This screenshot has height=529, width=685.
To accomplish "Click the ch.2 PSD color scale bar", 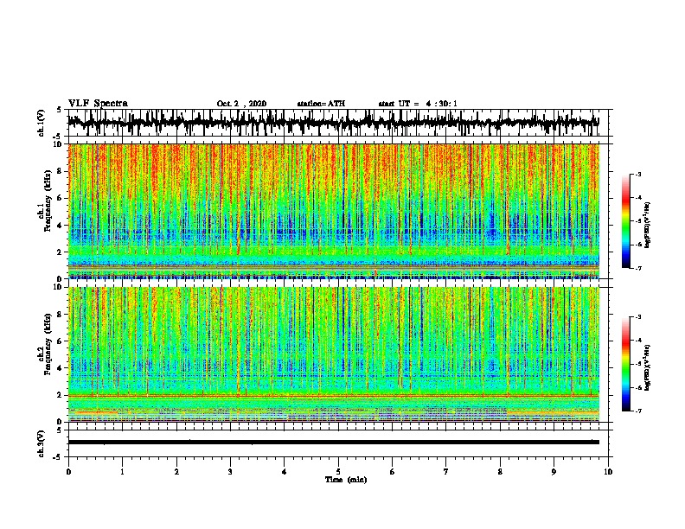I will click(626, 364).
